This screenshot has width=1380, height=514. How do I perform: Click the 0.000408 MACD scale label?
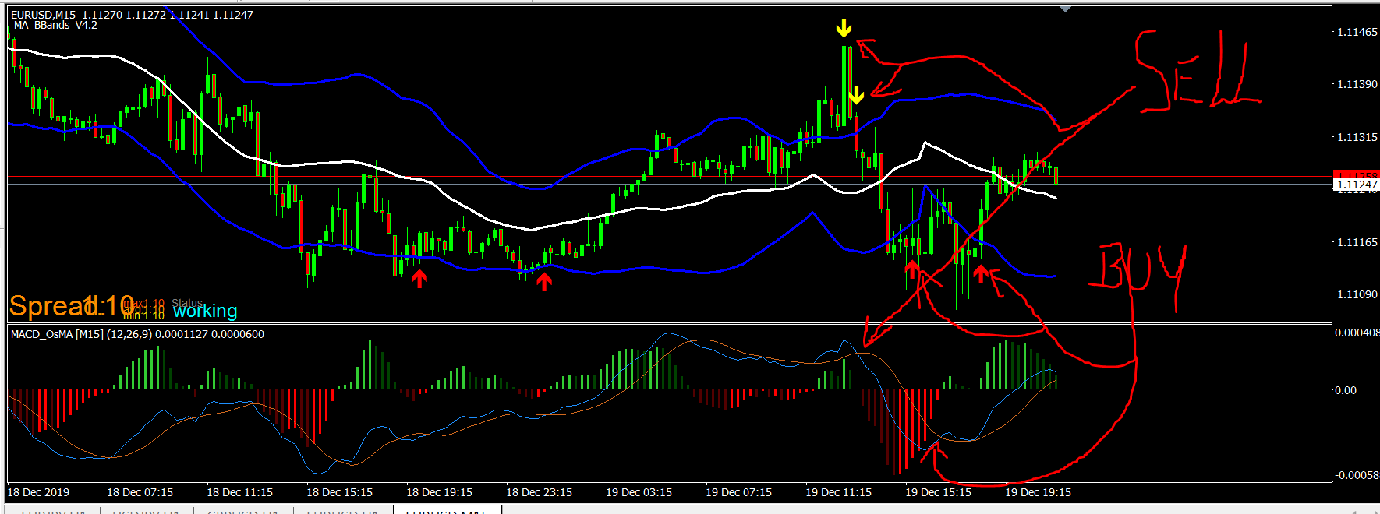tap(1357, 333)
